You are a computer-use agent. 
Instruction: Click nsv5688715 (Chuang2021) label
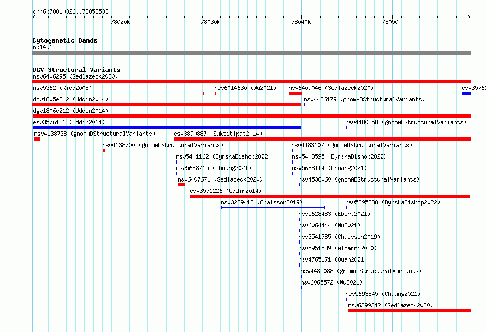(214, 168)
